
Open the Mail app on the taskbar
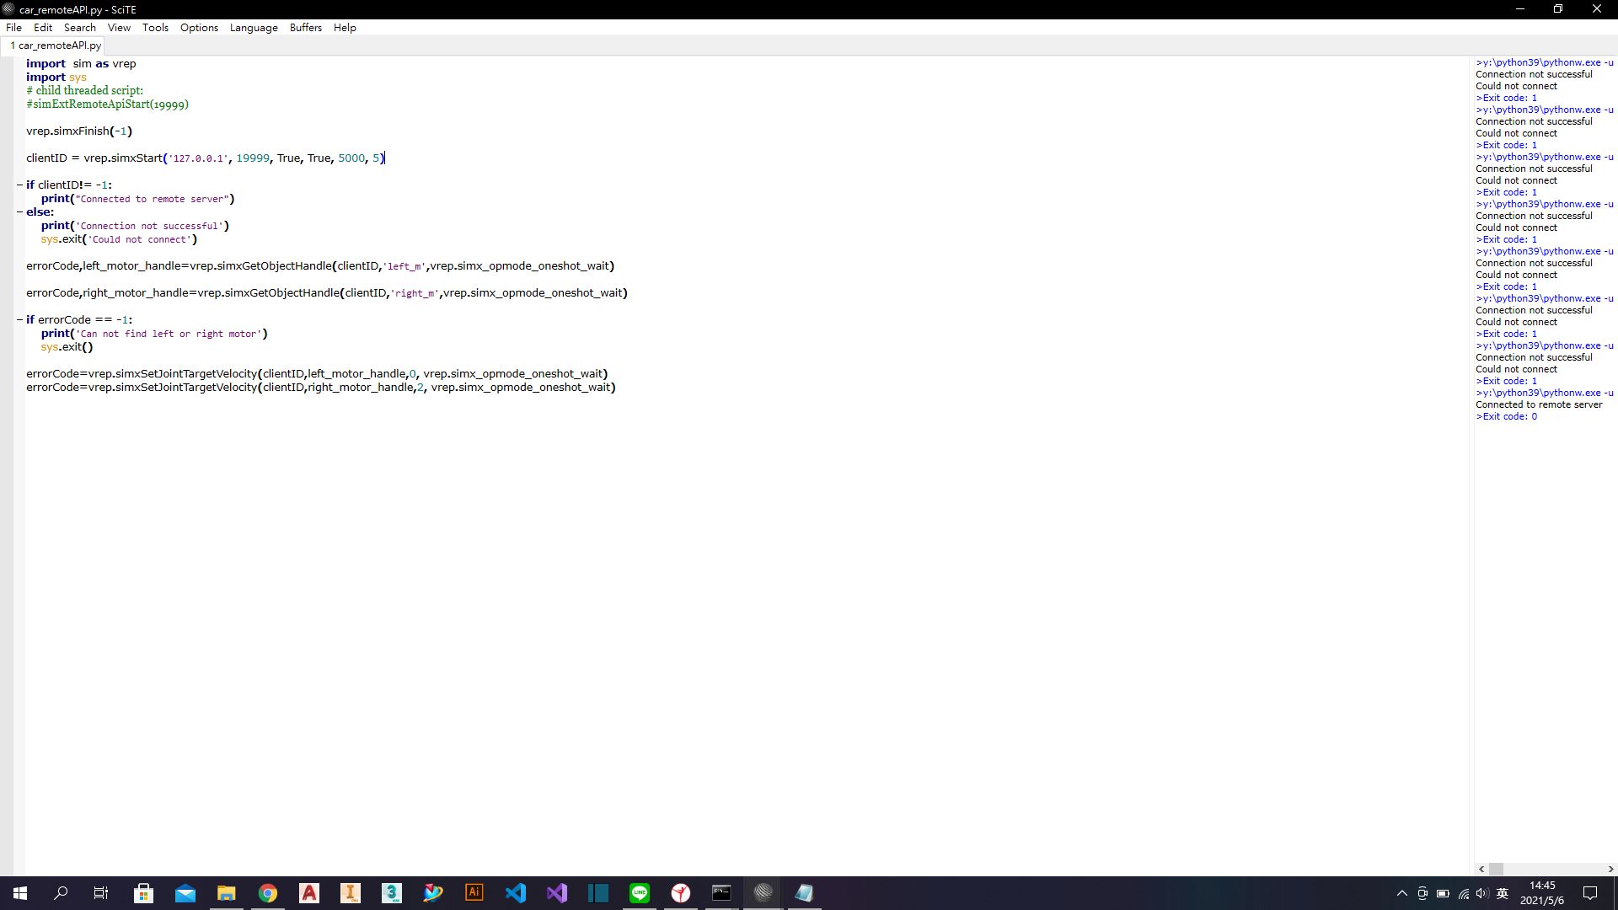[x=185, y=893]
